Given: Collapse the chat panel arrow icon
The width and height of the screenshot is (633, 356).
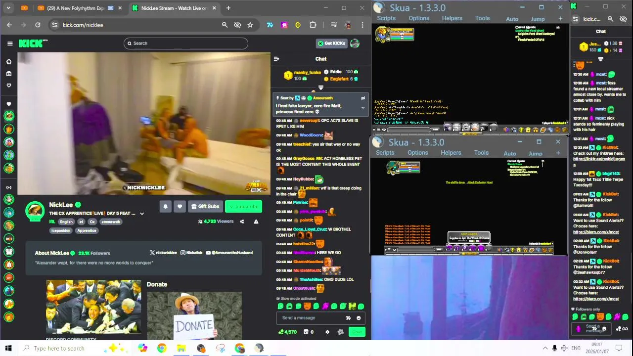Looking at the screenshot, I should tap(276, 59).
